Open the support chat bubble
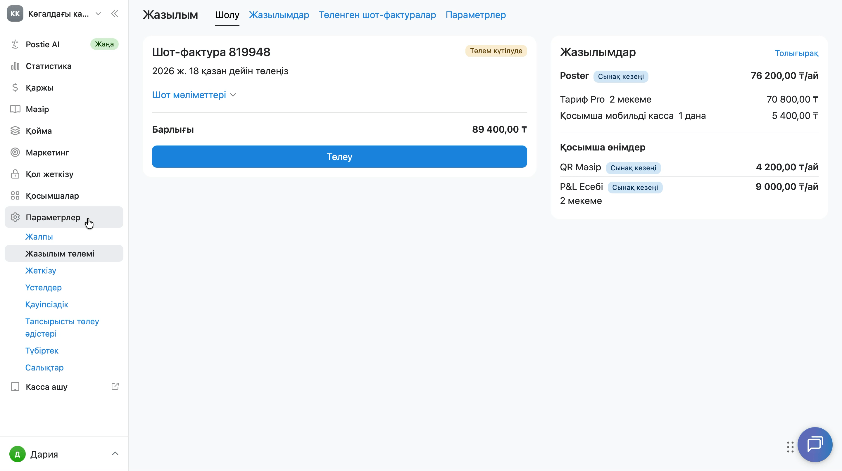842x471 pixels. pos(815,444)
